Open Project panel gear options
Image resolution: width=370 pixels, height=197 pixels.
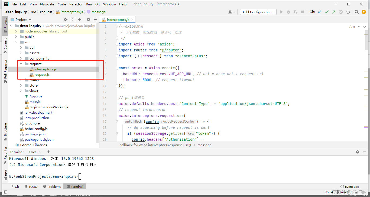[89, 19]
